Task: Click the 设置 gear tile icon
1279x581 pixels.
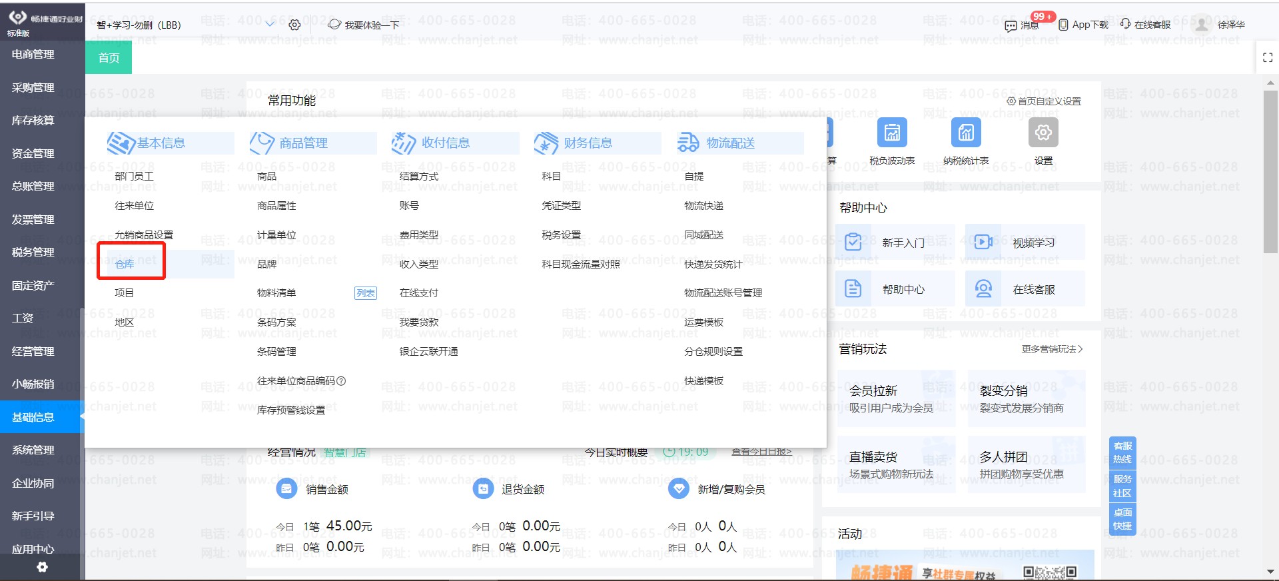Action: 1043,133
